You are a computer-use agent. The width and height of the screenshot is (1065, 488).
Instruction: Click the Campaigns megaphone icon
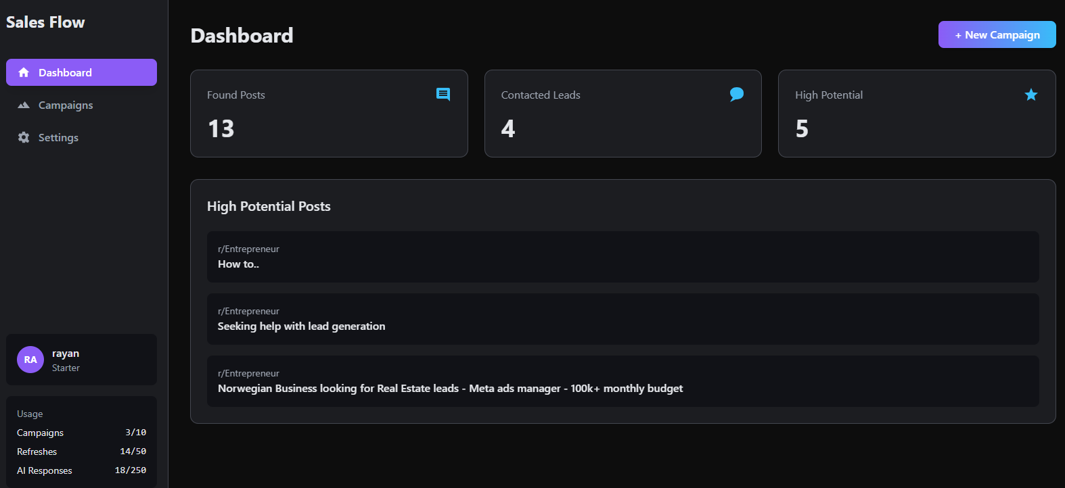coord(23,105)
